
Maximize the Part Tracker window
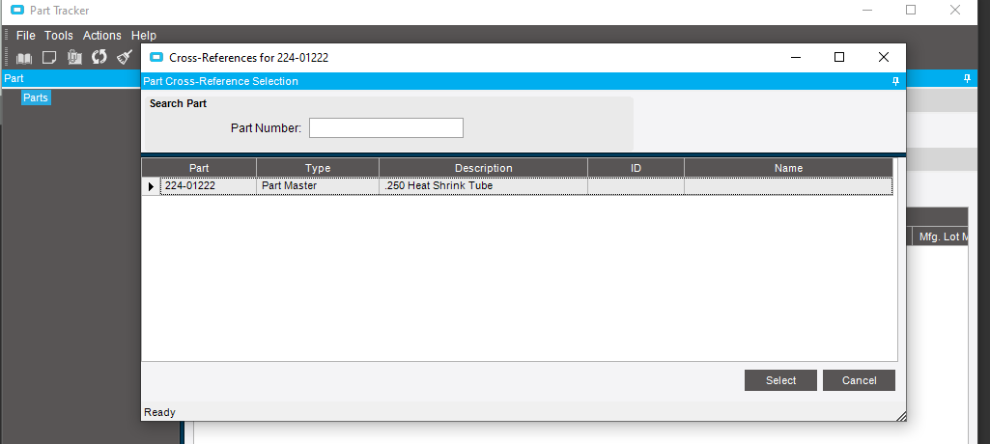click(x=911, y=10)
